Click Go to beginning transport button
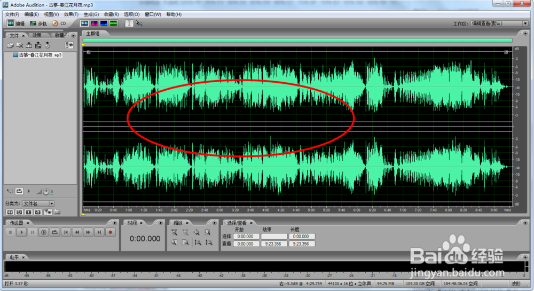534x291 pixels. coord(66,232)
